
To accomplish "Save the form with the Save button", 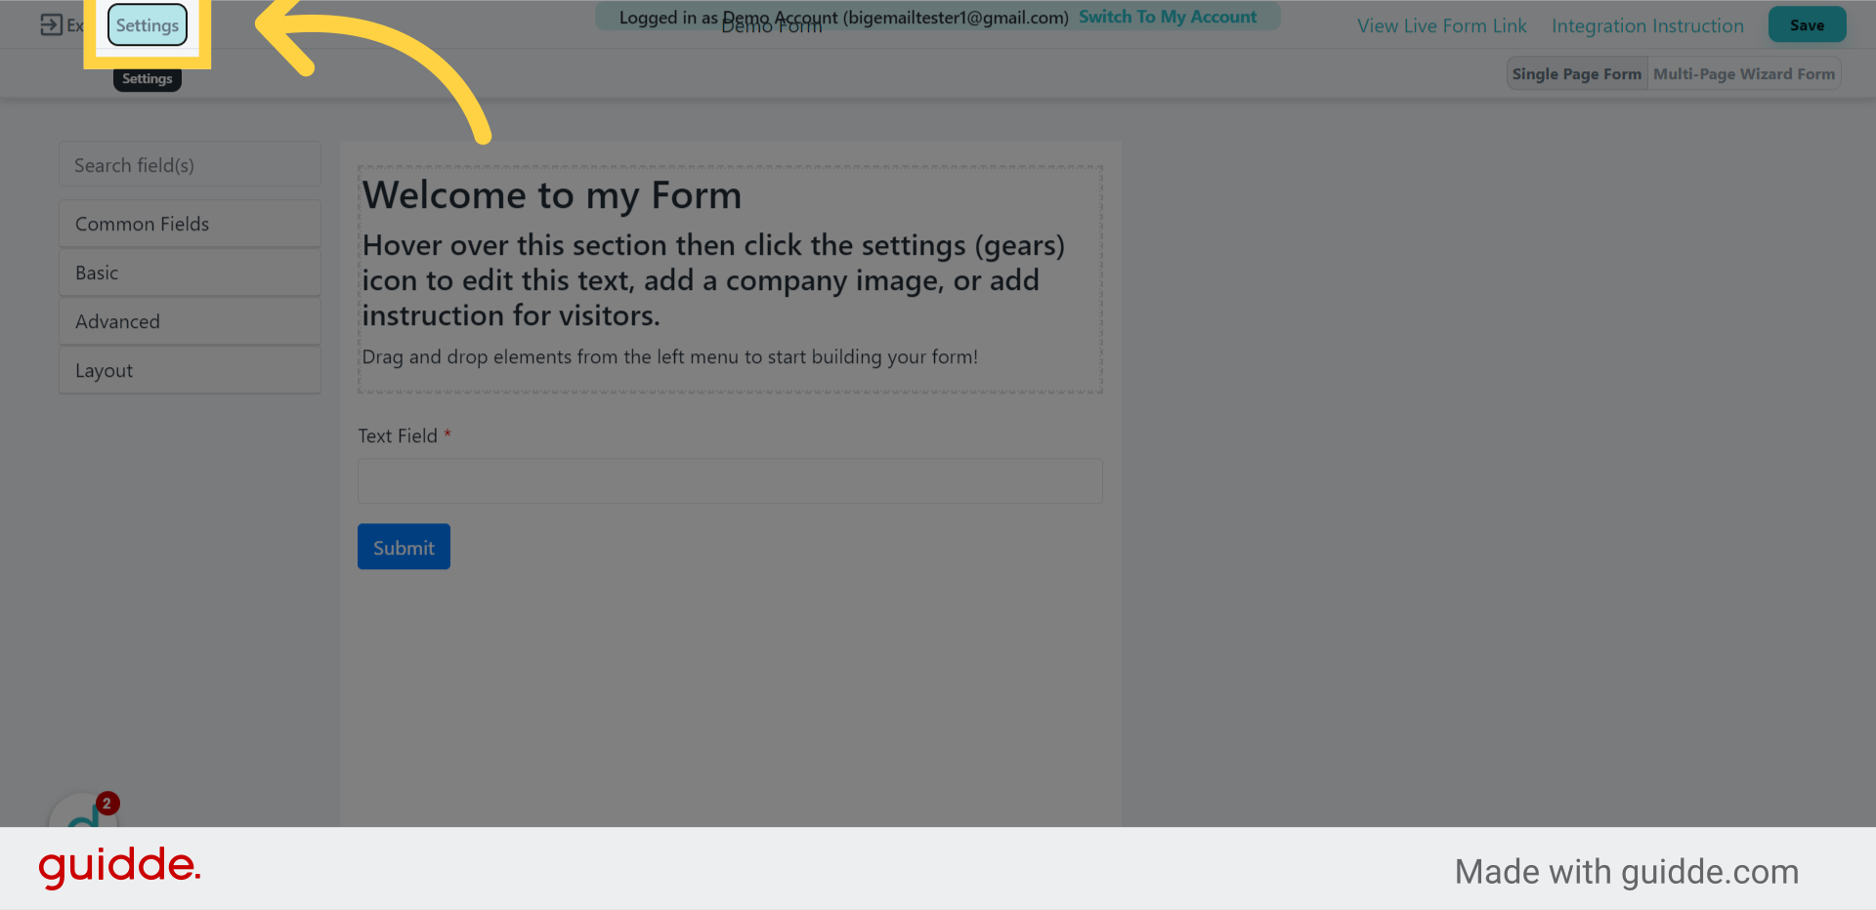I will pos(1807,25).
